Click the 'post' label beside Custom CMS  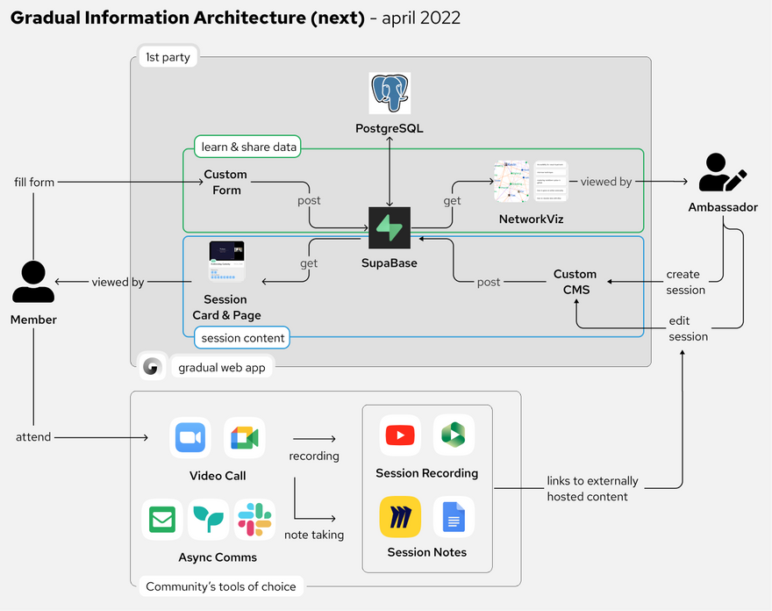pyautogui.click(x=489, y=283)
